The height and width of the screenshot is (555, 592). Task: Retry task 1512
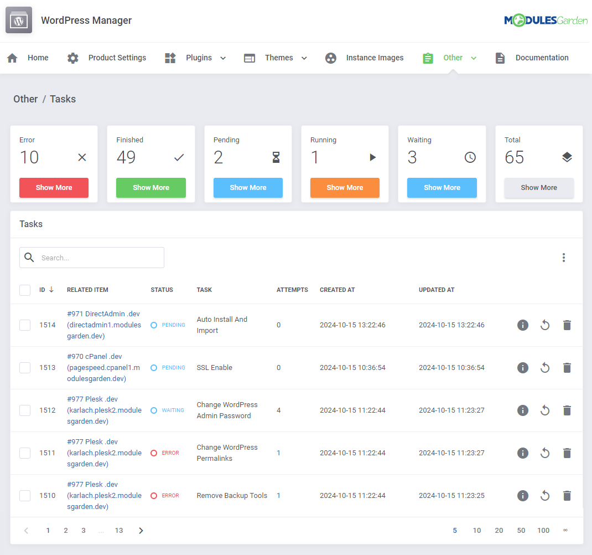pyautogui.click(x=545, y=410)
